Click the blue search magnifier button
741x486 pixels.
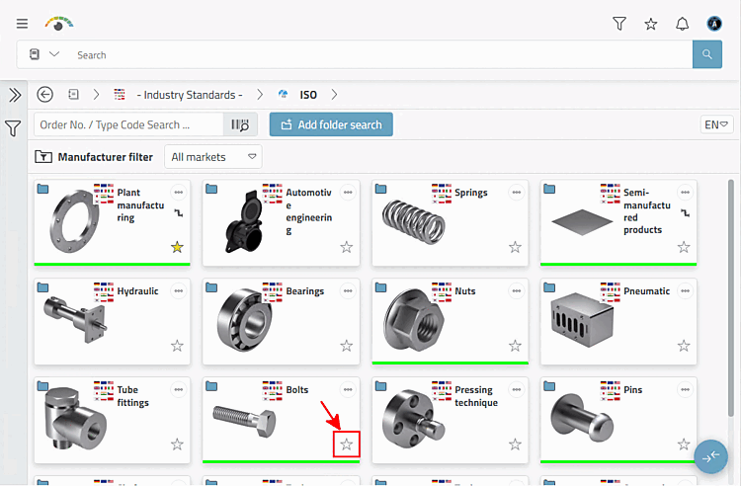(707, 54)
